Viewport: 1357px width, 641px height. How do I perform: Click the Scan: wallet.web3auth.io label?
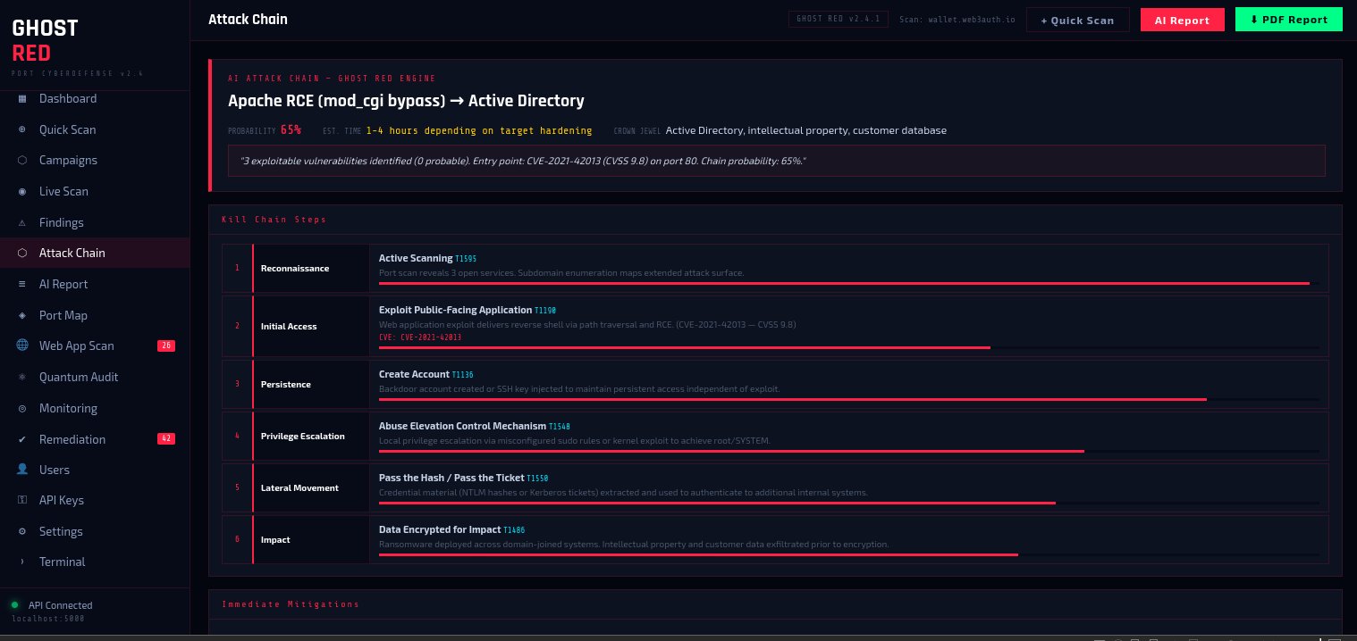pyautogui.click(x=957, y=19)
